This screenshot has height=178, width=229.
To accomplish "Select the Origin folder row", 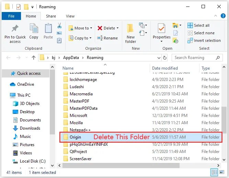I will click(x=141, y=137).
